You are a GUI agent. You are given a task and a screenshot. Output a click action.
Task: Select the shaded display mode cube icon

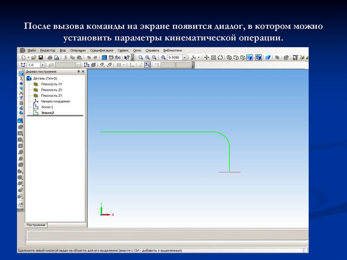[249, 57]
